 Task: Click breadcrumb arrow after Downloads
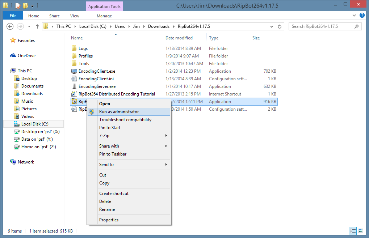[x=174, y=26]
